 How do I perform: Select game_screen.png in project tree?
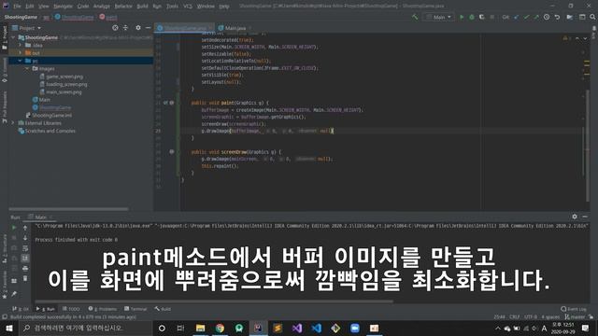64,77
